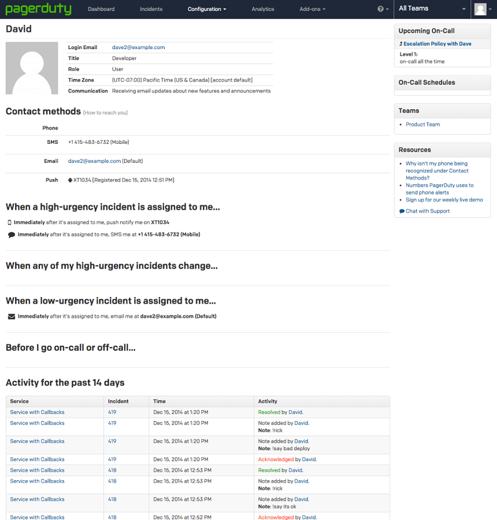Open the user avatar menu in header
This screenshot has height=520, width=497.
pos(483,9)
